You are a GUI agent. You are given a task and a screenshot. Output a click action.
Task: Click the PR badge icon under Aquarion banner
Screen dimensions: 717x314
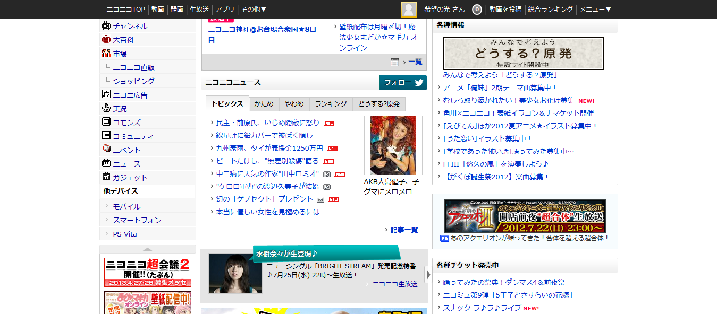tap(444, 239)
